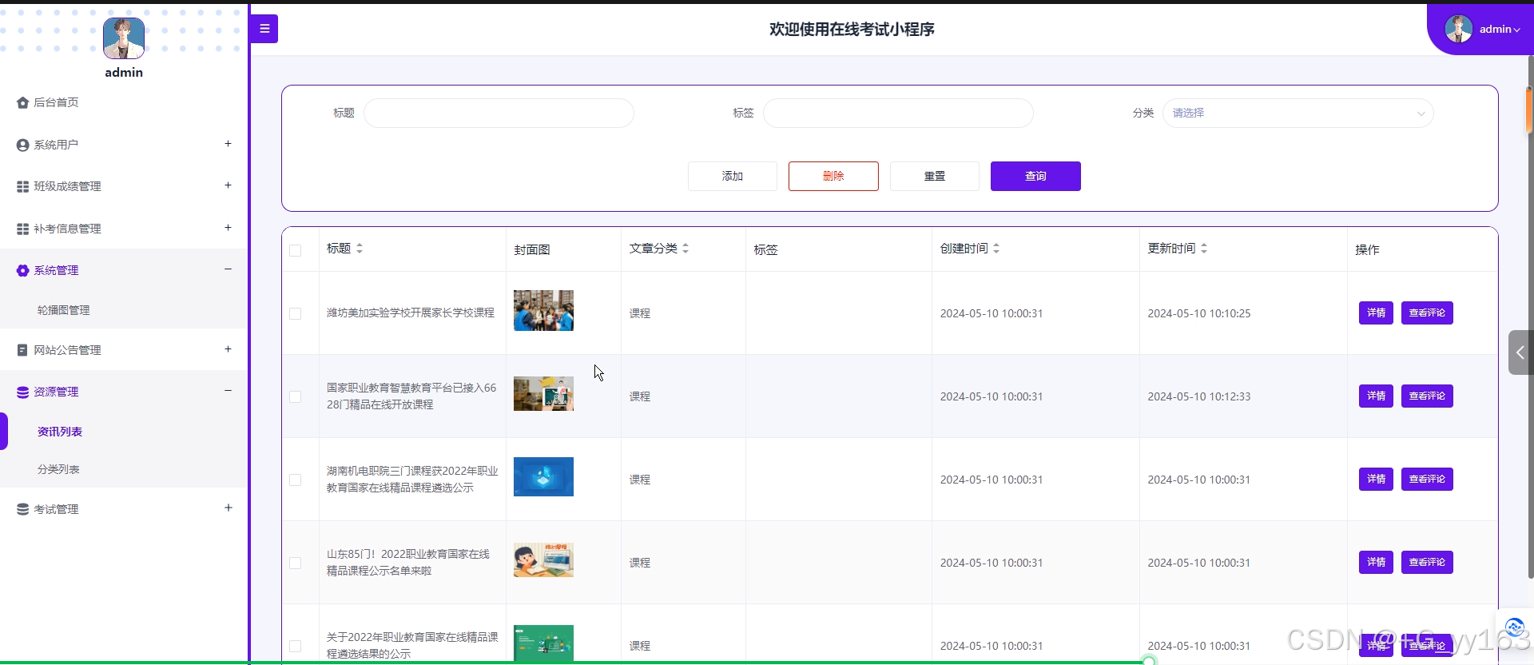Expand 考试管理 with its plus sign
This screenshot has width=1534, height=665.
pos(228,508)
